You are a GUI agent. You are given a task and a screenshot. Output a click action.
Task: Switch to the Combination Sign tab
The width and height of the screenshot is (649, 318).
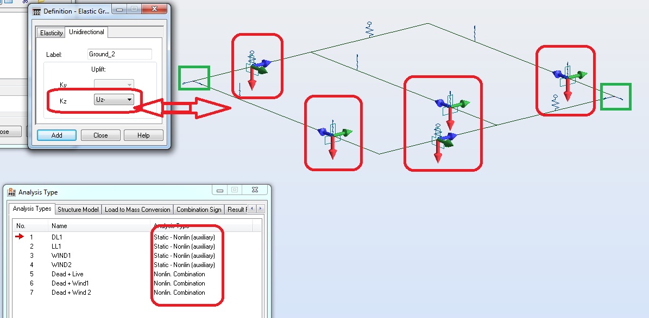[199, 210]
